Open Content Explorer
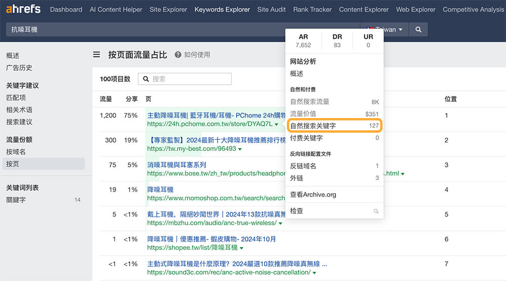The width and height of the screenshot is (506, 281). [x=364, y=10]
